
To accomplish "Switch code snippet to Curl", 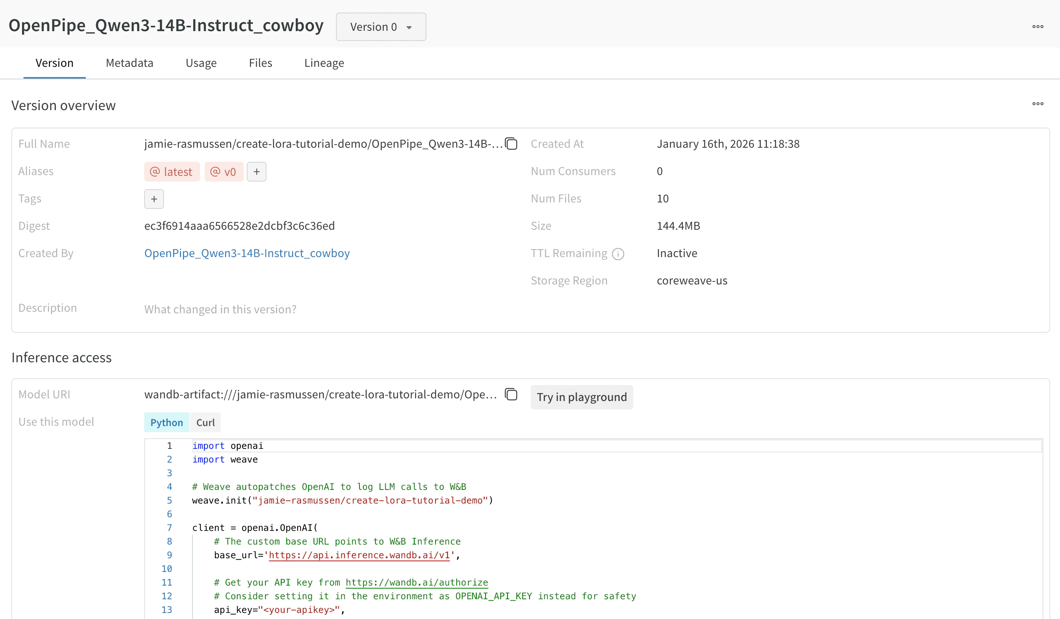I will [x=205, y=423].
